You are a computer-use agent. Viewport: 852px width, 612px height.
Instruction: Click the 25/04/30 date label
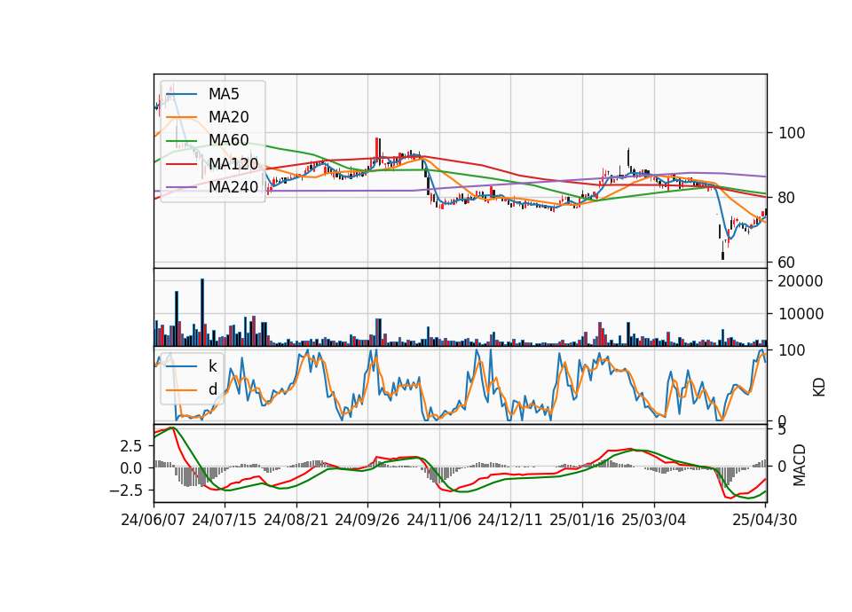pyautogui.click(x=765, y=520)
